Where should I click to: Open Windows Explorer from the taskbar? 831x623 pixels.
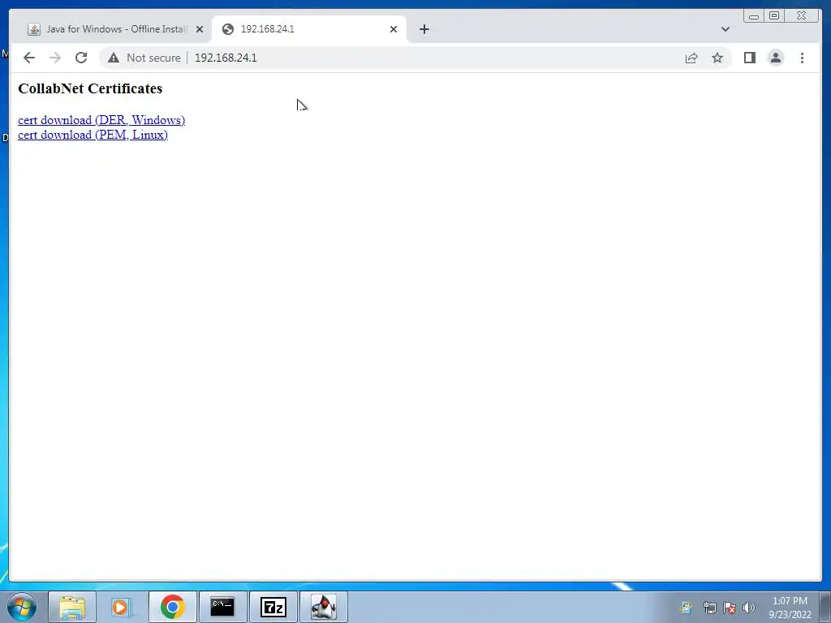[x=72, y=607]
